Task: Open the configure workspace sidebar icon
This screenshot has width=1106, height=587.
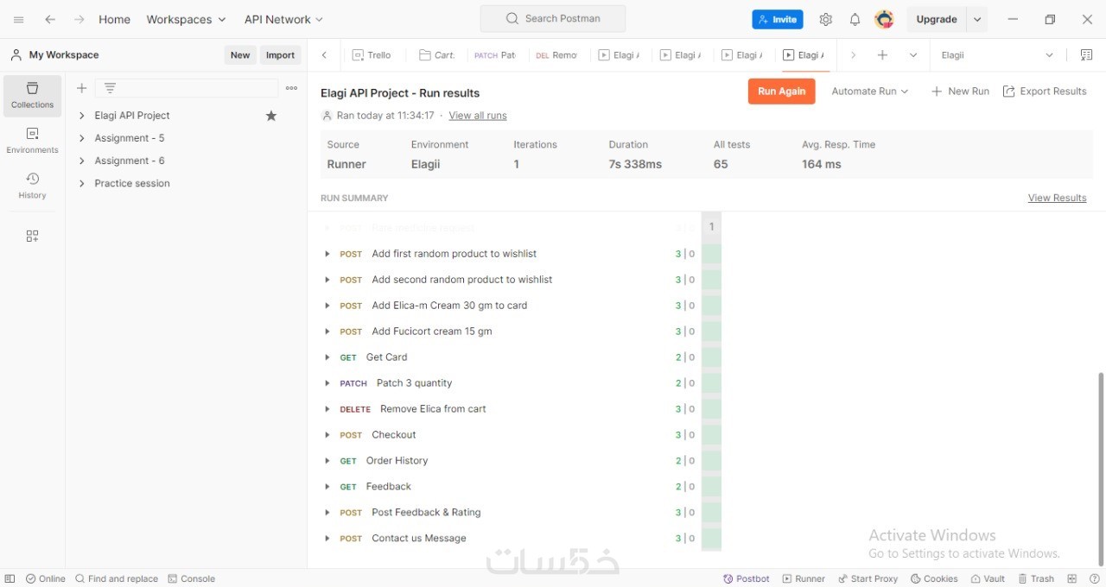Action: 32,236
